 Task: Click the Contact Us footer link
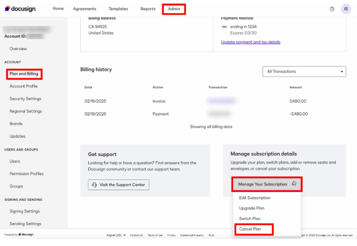point(136,235)
